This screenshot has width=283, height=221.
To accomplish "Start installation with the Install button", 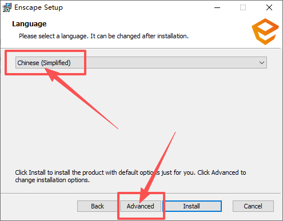I will [192, 206].
